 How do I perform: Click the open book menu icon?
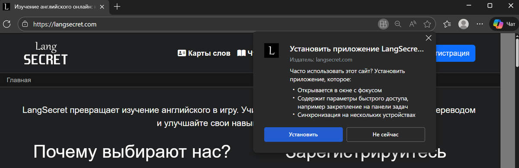pos(241,53)
